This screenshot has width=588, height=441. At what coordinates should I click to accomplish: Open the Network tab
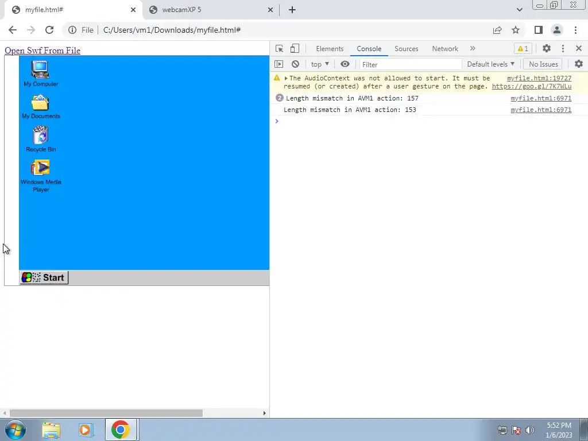pos(445,49)
